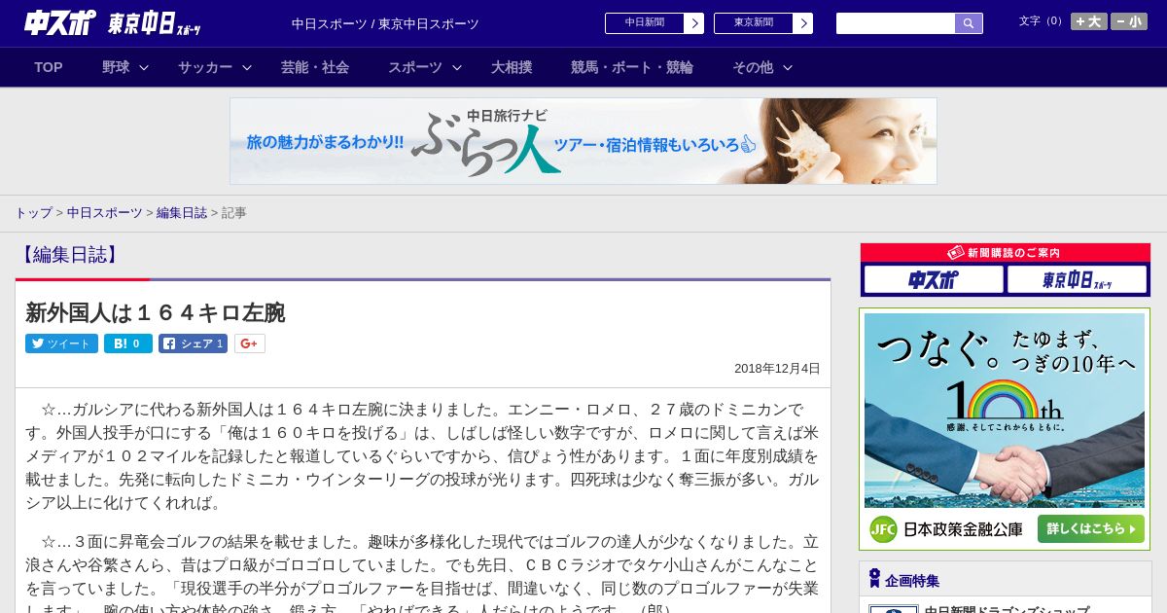The width and height of the screenshot is (1167, 613).
Task: Go to トップ breadcrumb link
Action: tap(33, 212)
